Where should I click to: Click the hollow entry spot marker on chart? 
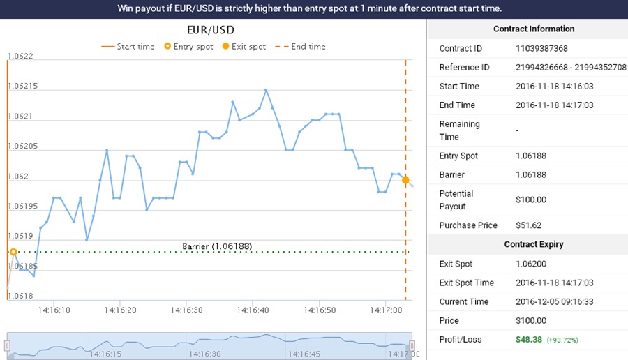click(x=13, y=252)
